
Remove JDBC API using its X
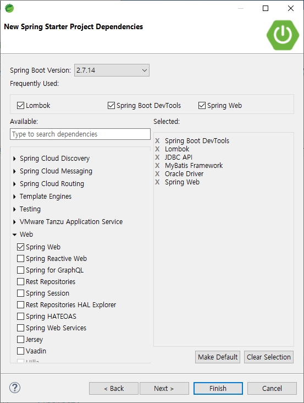pos(157,157)
